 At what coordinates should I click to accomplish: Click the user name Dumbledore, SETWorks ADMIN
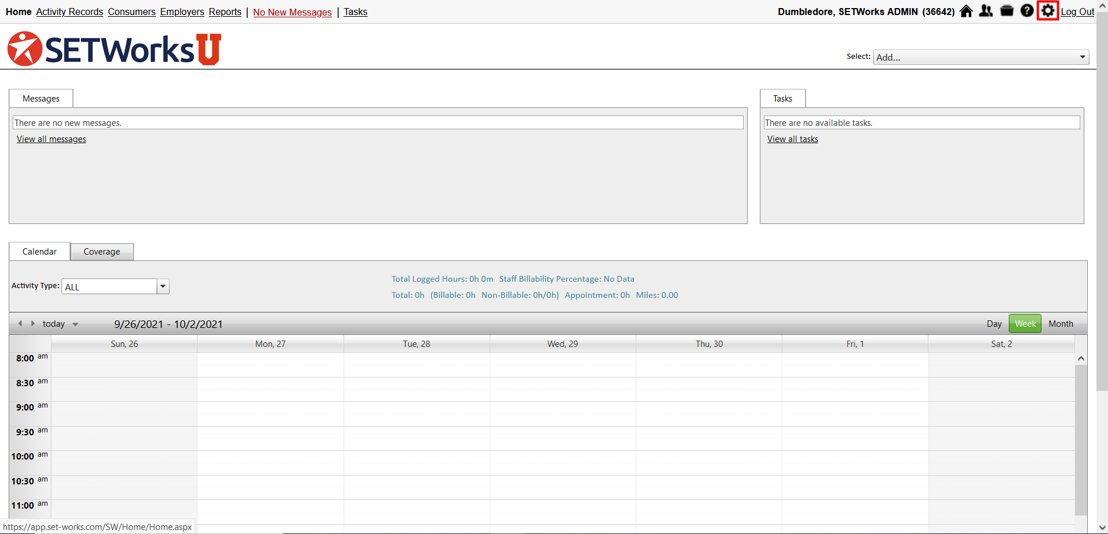[866, 12]
